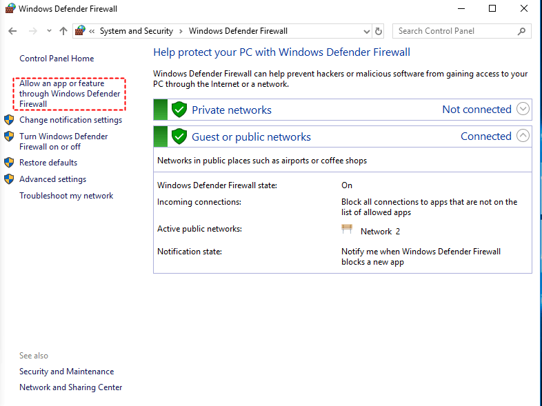Click the Network 2 bench icon
The width and height of the screenshot is (542, 406).
tap(347, 230)
